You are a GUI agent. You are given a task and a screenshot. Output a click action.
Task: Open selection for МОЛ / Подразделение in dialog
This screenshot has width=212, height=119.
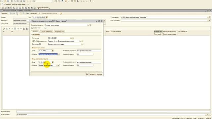(80, 41)
